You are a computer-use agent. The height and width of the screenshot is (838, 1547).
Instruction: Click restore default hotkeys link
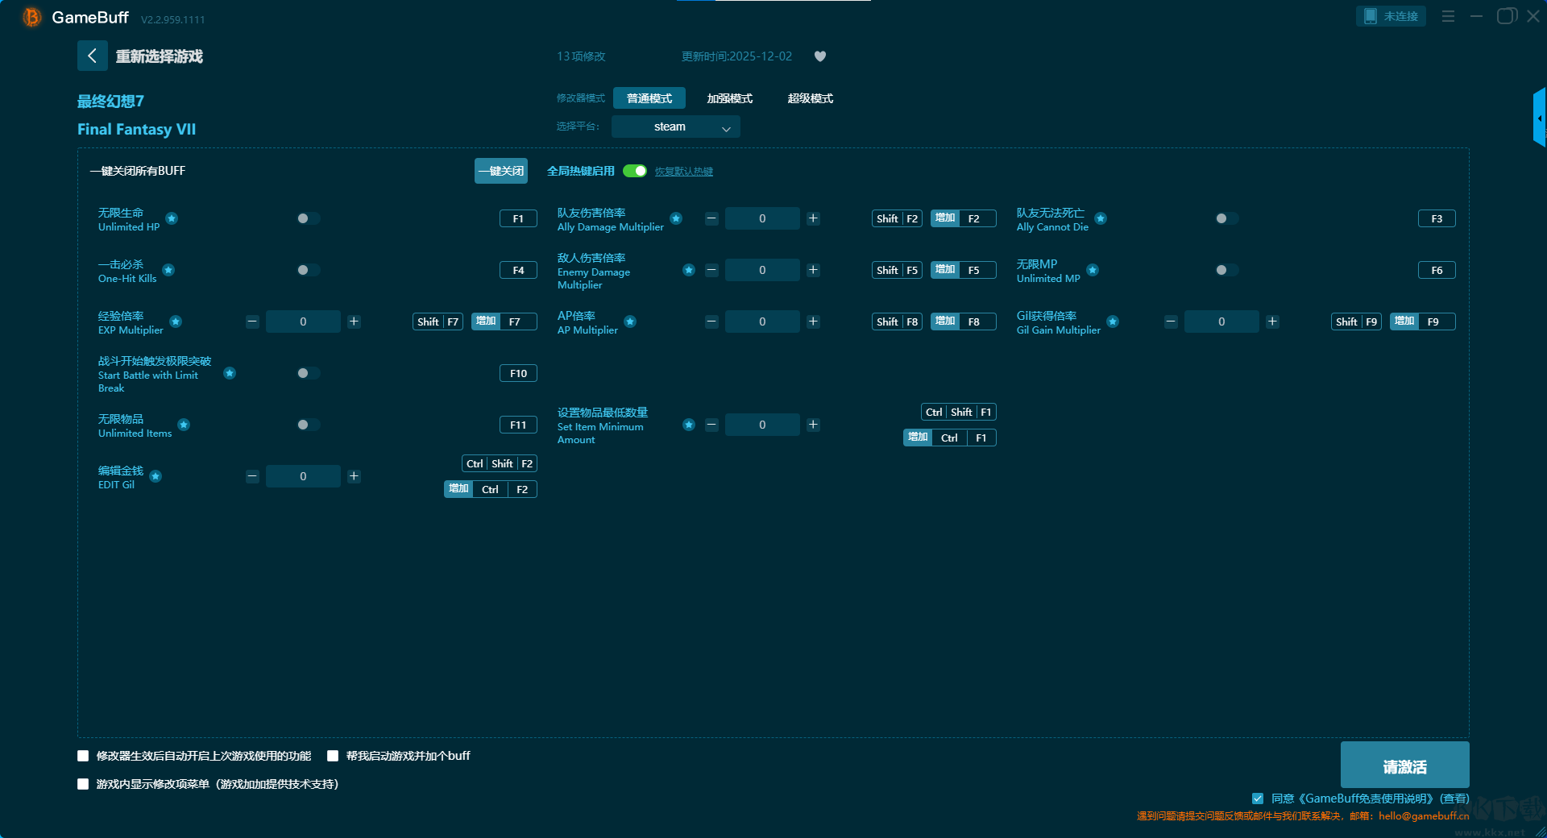(683, 172)
